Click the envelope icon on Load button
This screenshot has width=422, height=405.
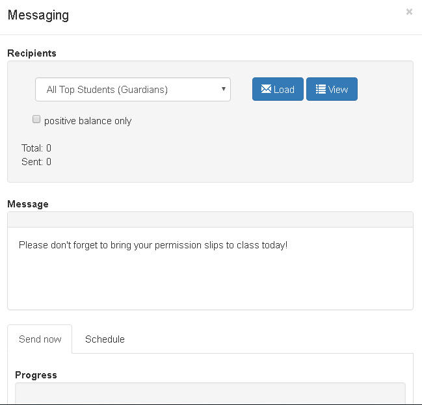pyautogui.click(x=266, y=89)
